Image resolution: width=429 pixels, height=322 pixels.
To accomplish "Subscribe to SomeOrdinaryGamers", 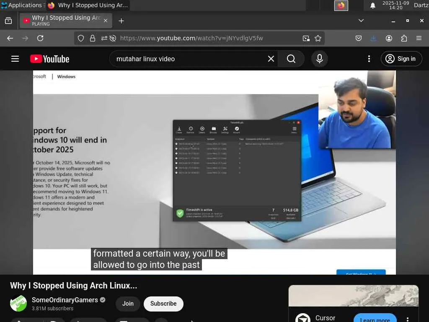I will [163, 304].
